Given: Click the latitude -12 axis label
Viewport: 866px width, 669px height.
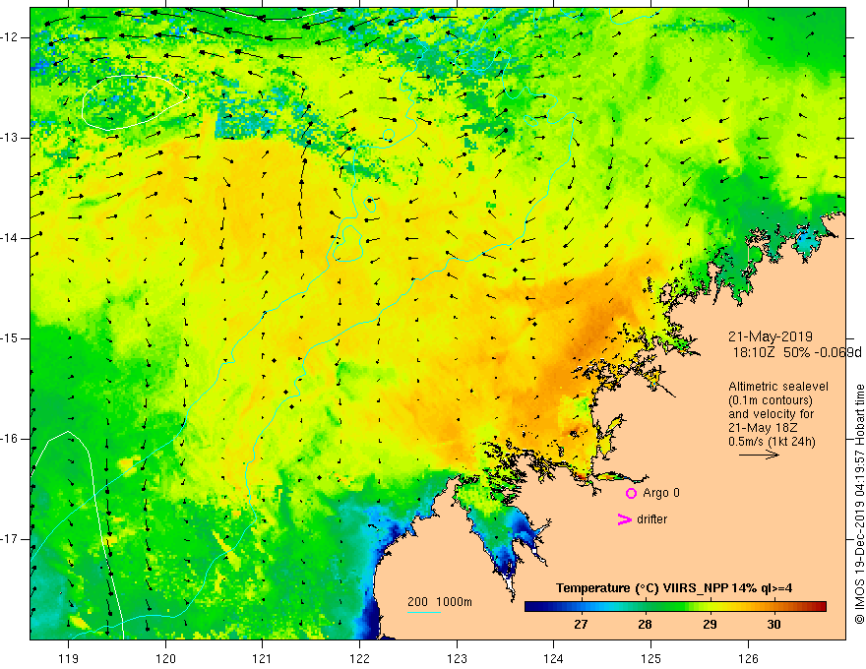Looking at the screenshot, I should 11,37.
